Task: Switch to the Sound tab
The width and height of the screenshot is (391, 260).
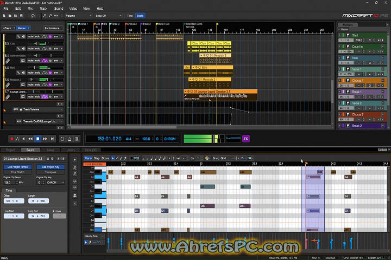Action: 30,150
